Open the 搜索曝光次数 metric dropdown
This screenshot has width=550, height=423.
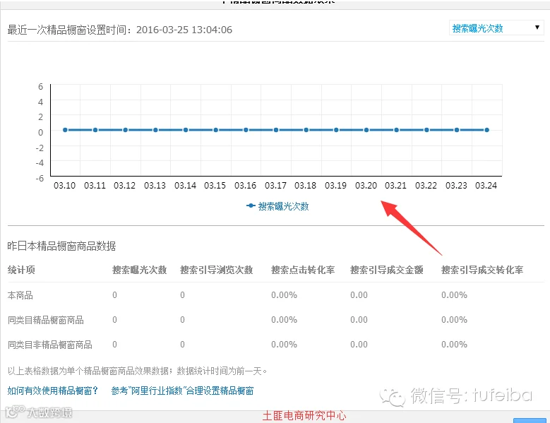(x=496, y=28)
